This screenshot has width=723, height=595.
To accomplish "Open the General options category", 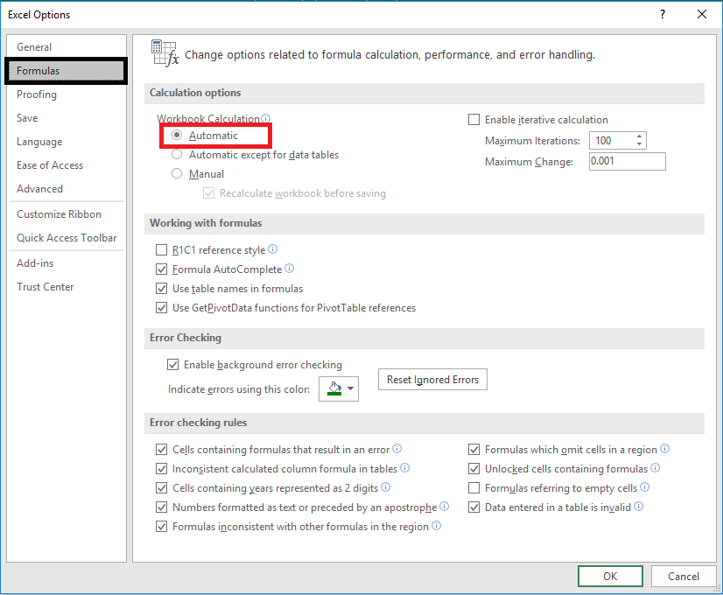I will click(34, 47).
